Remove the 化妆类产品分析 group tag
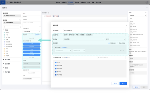The image size is (150, 94). [31, 79]
